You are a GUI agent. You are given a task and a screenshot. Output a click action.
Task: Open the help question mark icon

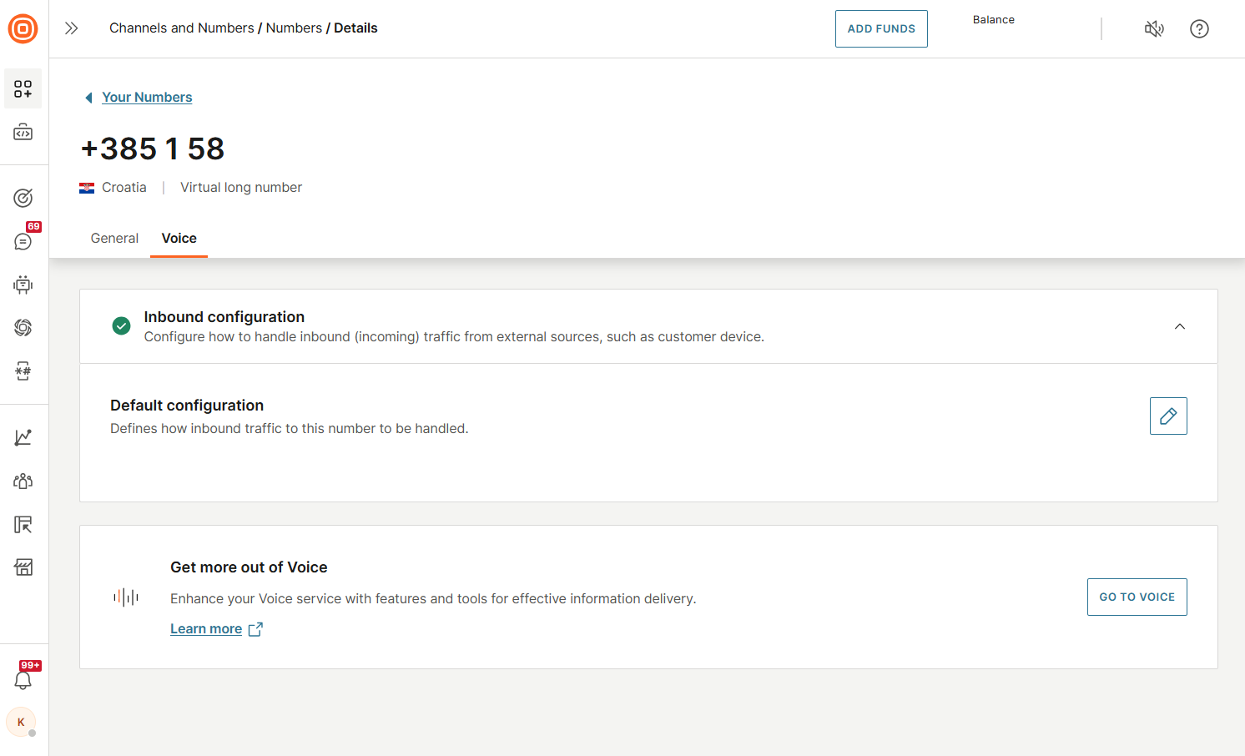pyautogui.click(x=1199, y=29)
